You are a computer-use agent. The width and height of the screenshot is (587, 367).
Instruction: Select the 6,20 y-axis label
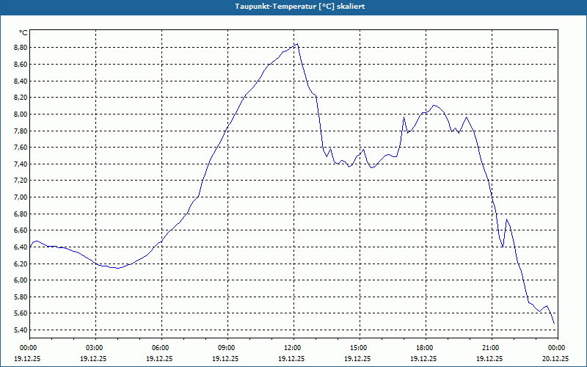[21, 264]
